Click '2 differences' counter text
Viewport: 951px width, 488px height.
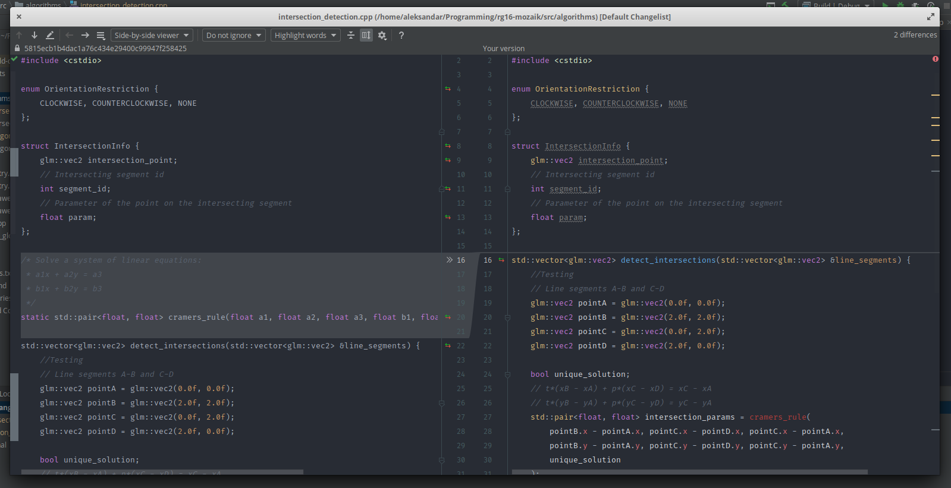point(915,35)
